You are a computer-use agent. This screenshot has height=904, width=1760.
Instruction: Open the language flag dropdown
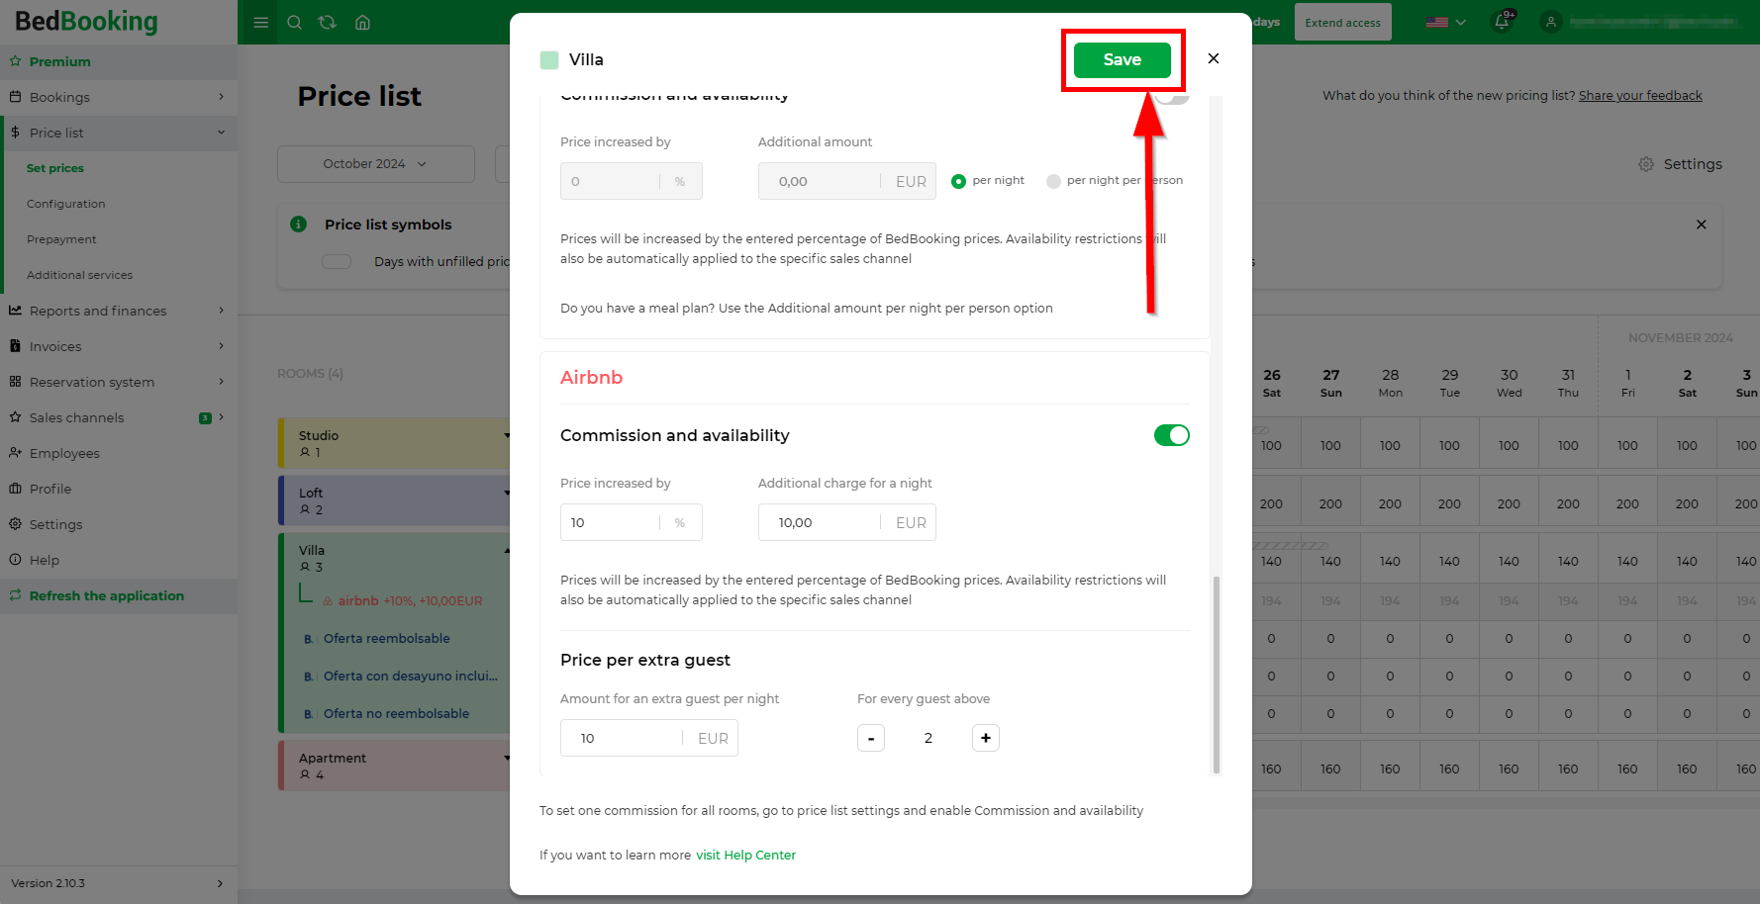pyautogui.click(x=1446, y=22)
